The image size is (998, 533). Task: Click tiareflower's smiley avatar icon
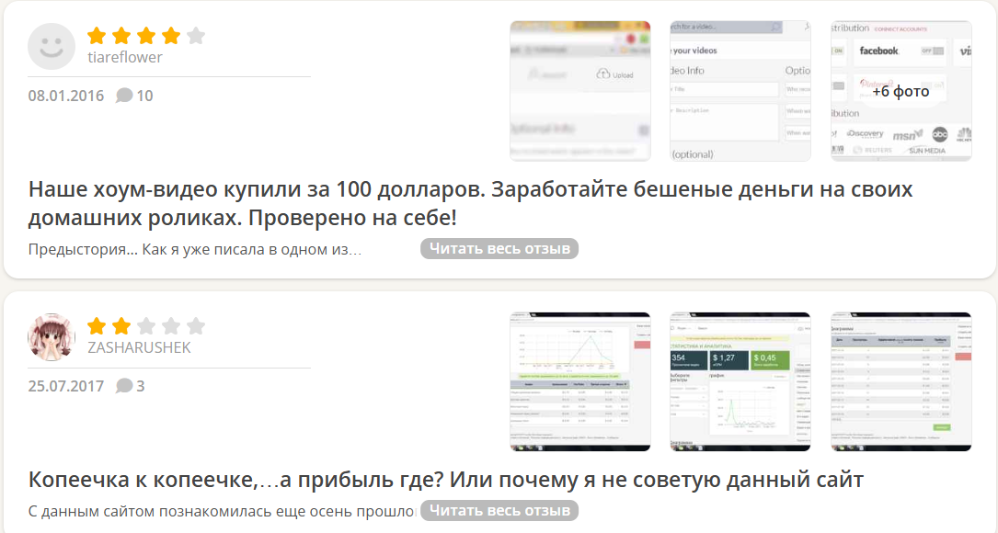point(52,46)
